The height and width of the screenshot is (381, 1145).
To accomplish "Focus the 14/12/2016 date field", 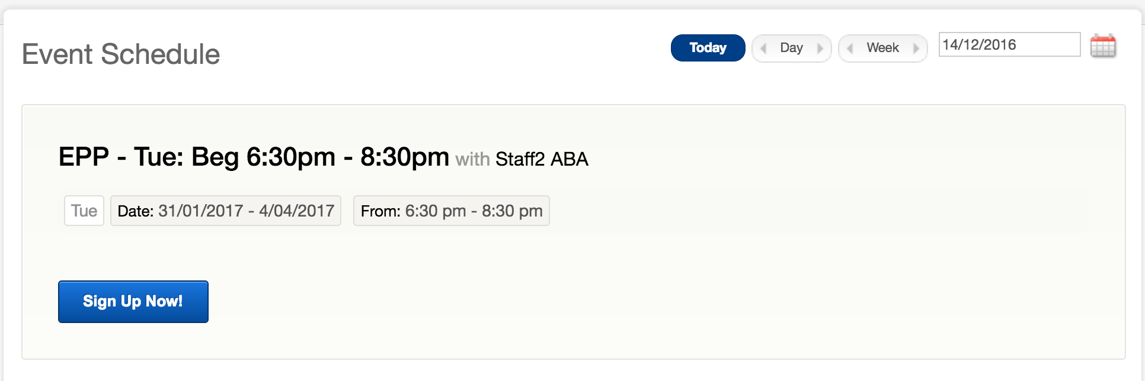I will tap(1009, 44).
